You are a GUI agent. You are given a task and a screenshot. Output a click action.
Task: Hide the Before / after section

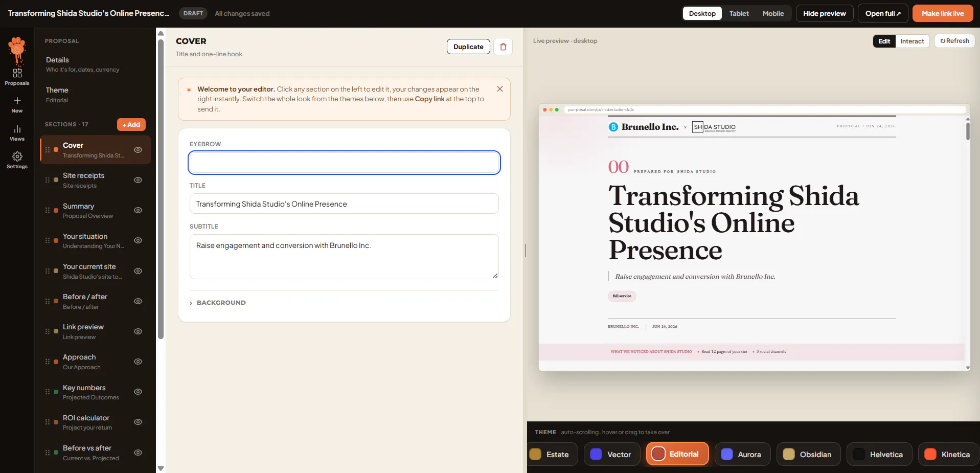(x=138, y=301)
